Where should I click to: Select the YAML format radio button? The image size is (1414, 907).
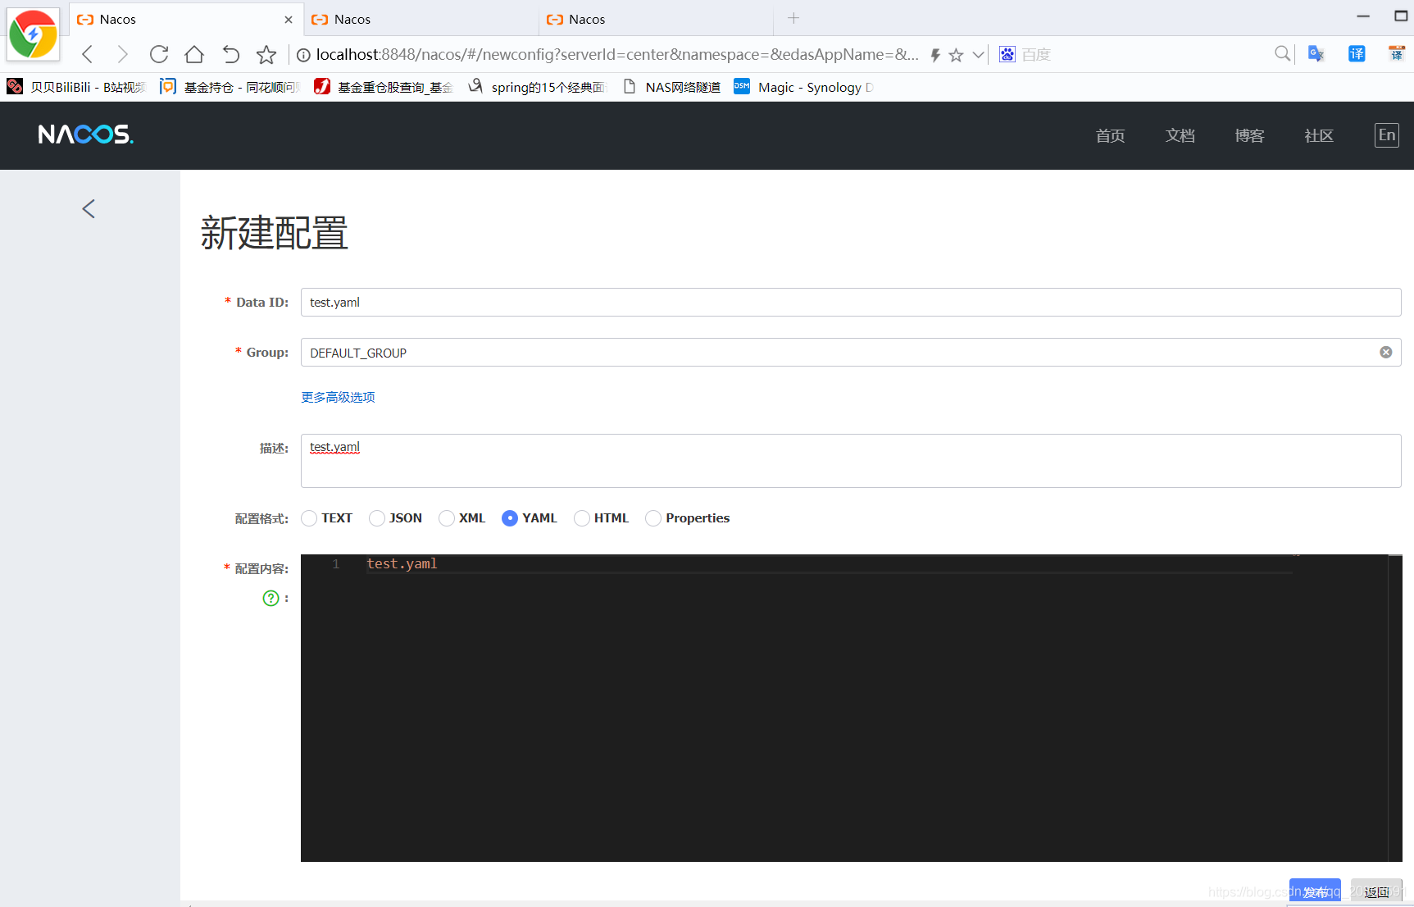click(510, 518)
